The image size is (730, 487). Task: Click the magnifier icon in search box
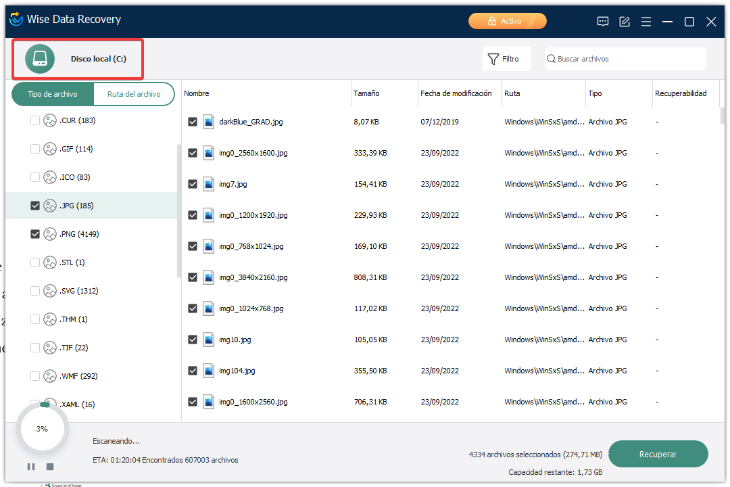[551, 59]
